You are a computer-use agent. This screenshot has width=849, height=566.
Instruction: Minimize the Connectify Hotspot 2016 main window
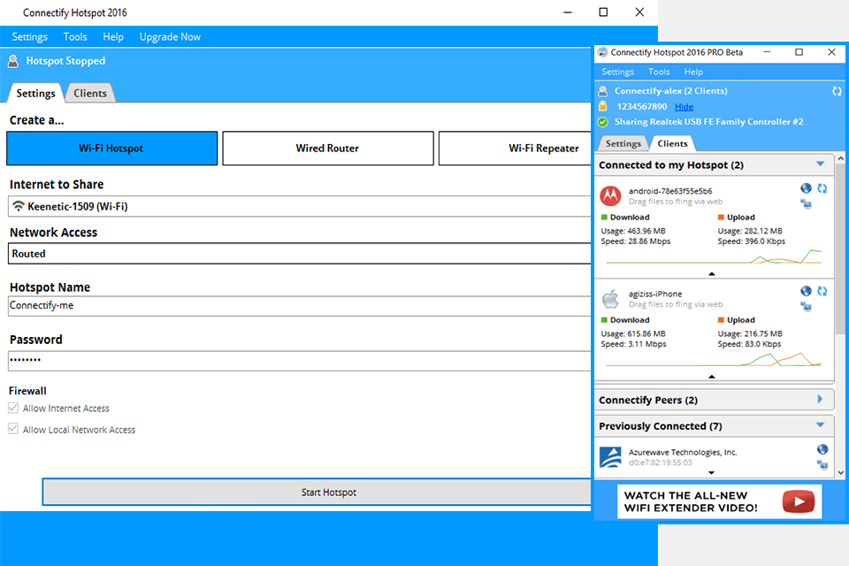[568, 11]
